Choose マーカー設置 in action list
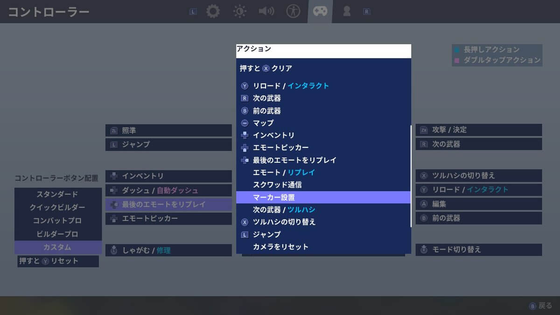The image size is (560, 315). [323, 197]
